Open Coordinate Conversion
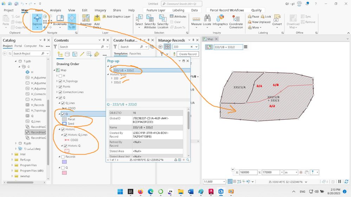Screen dimensions: 351x197 coord(236,22)
